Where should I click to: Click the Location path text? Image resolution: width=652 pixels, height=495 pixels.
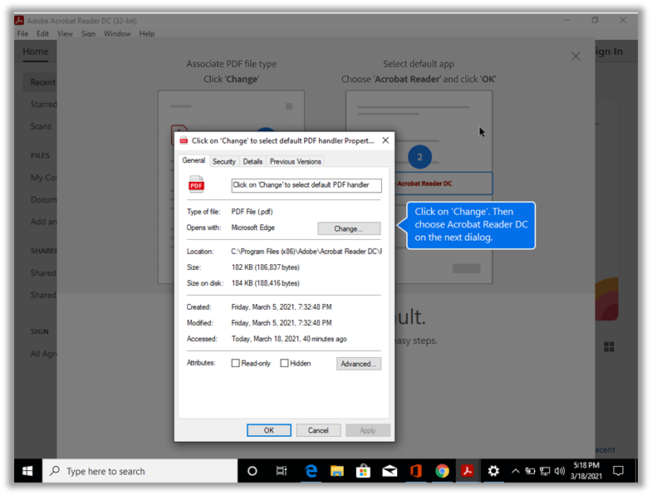click(x=306, y=252)
